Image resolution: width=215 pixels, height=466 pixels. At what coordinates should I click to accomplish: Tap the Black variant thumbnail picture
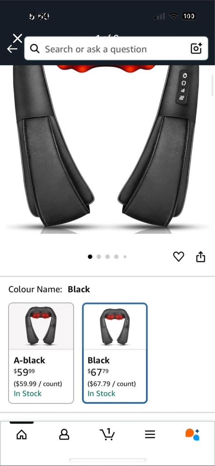click(x=114, y=326)
